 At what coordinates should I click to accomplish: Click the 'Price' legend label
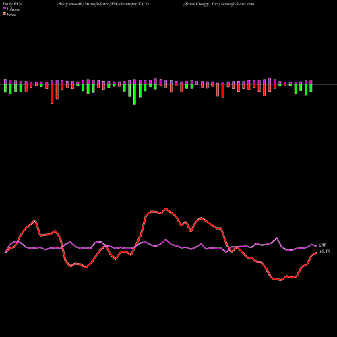click(x=11, y=15)
